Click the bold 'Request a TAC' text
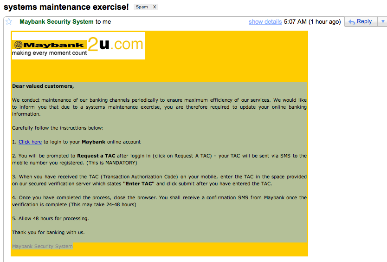Screen dimensions: 387x262 pyautogui.click(x=96, y=156)
